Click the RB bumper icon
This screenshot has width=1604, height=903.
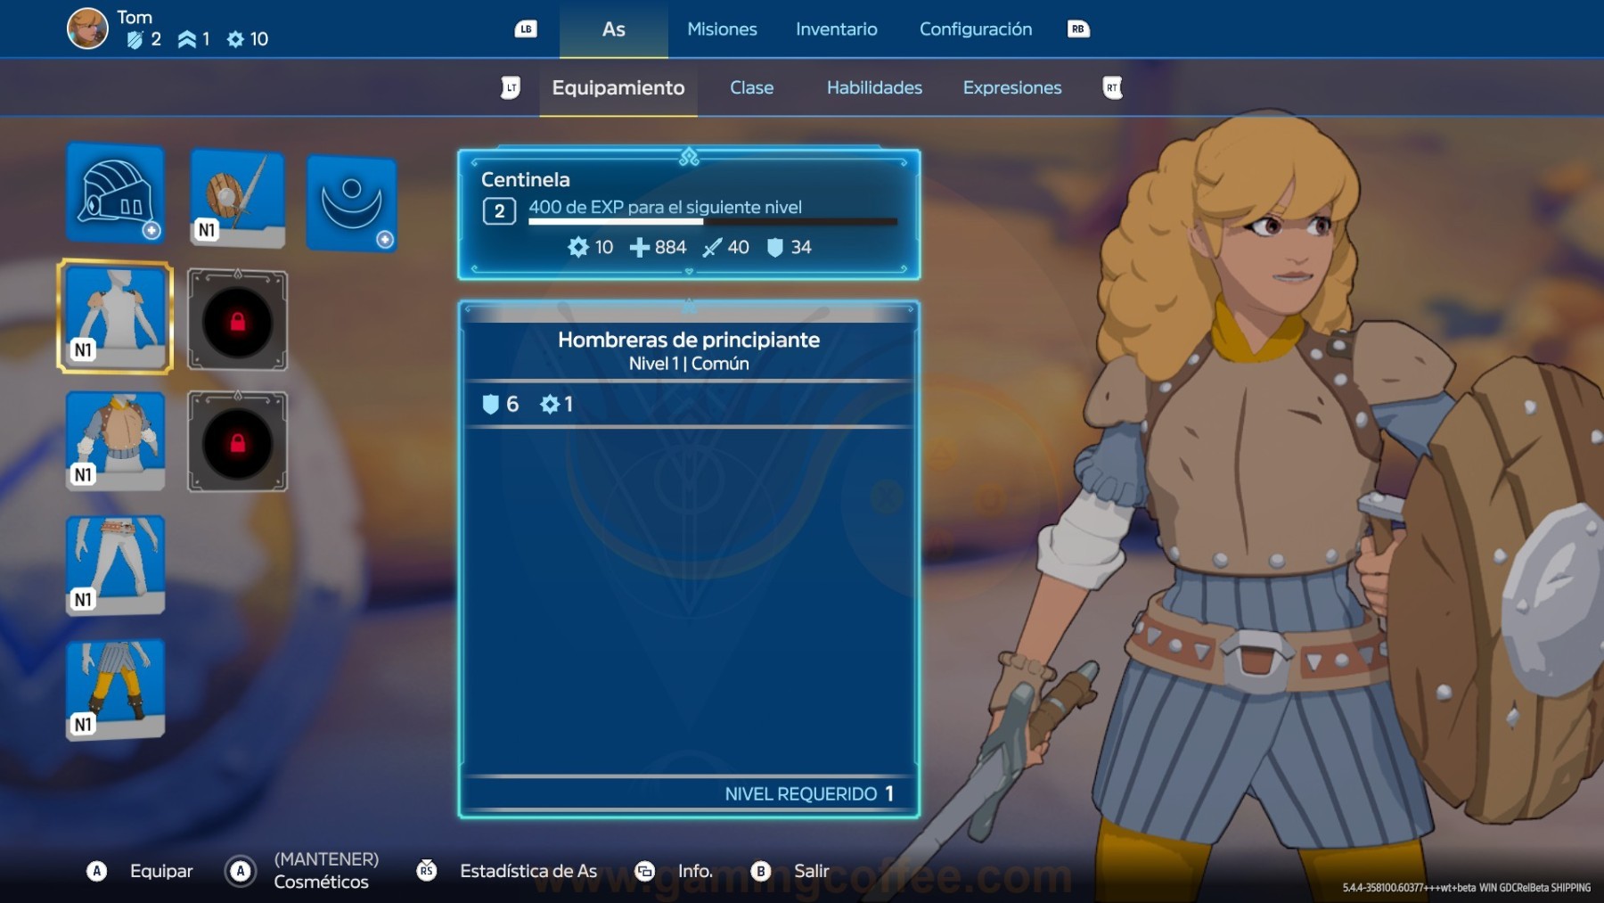[1078, 29]
